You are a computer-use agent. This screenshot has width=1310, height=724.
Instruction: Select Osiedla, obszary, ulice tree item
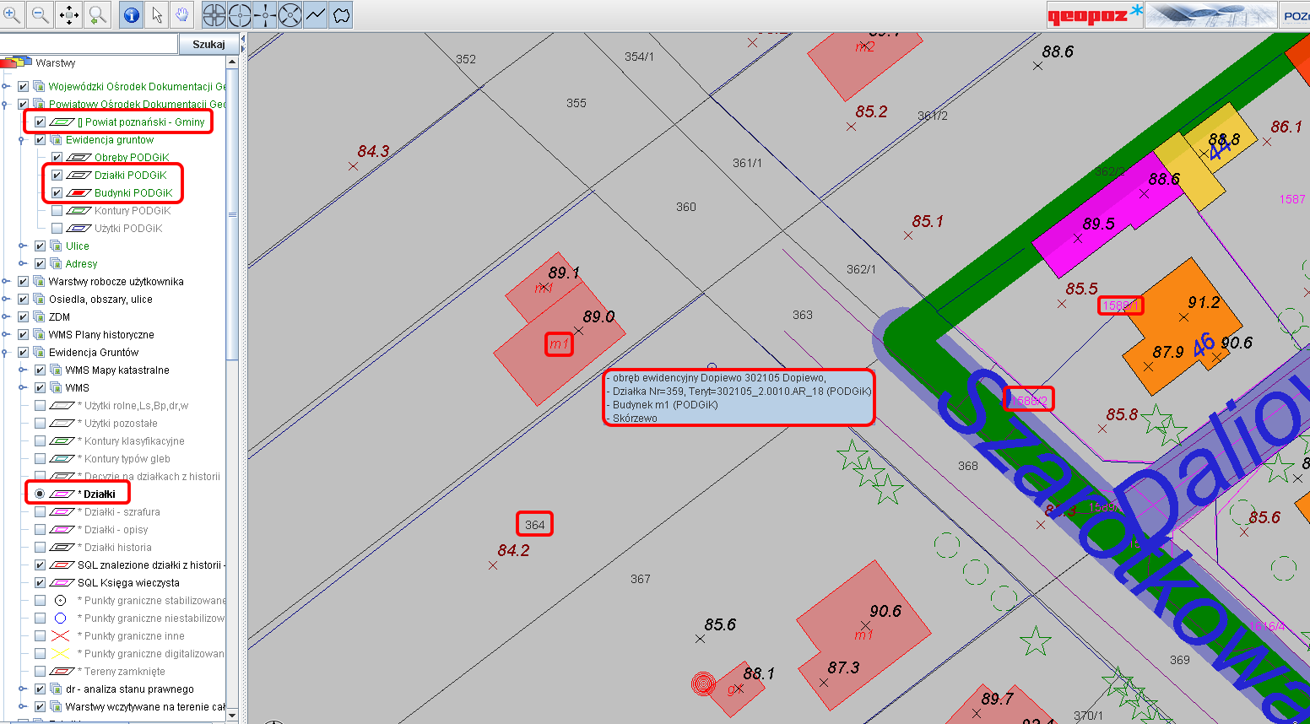point(100,300)
